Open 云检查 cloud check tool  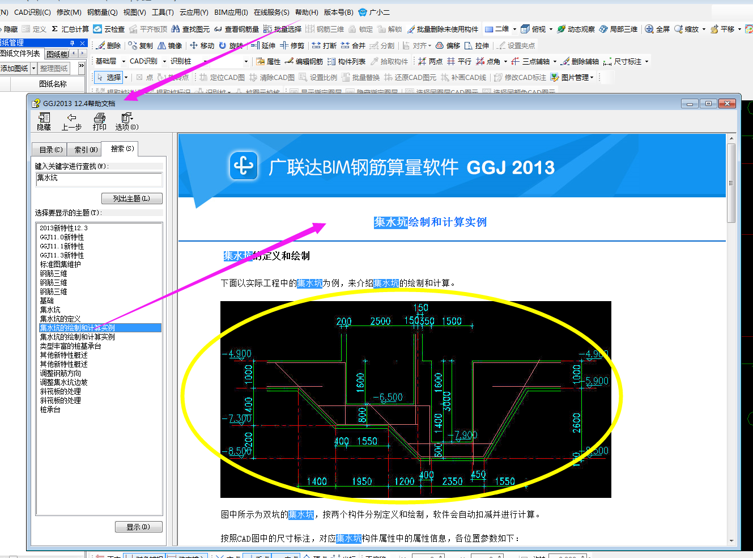(109, 29)
